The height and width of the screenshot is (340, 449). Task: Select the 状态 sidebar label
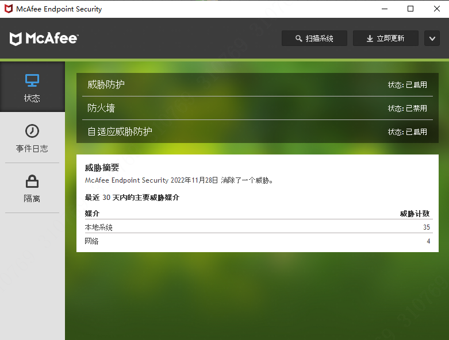[x=32, y=98]
